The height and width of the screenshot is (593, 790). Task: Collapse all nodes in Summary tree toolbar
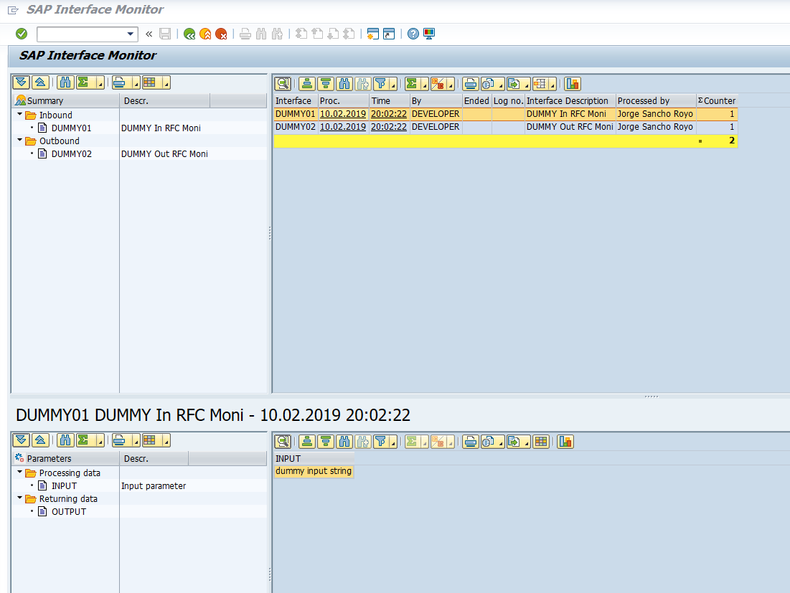tap(40, 82)
